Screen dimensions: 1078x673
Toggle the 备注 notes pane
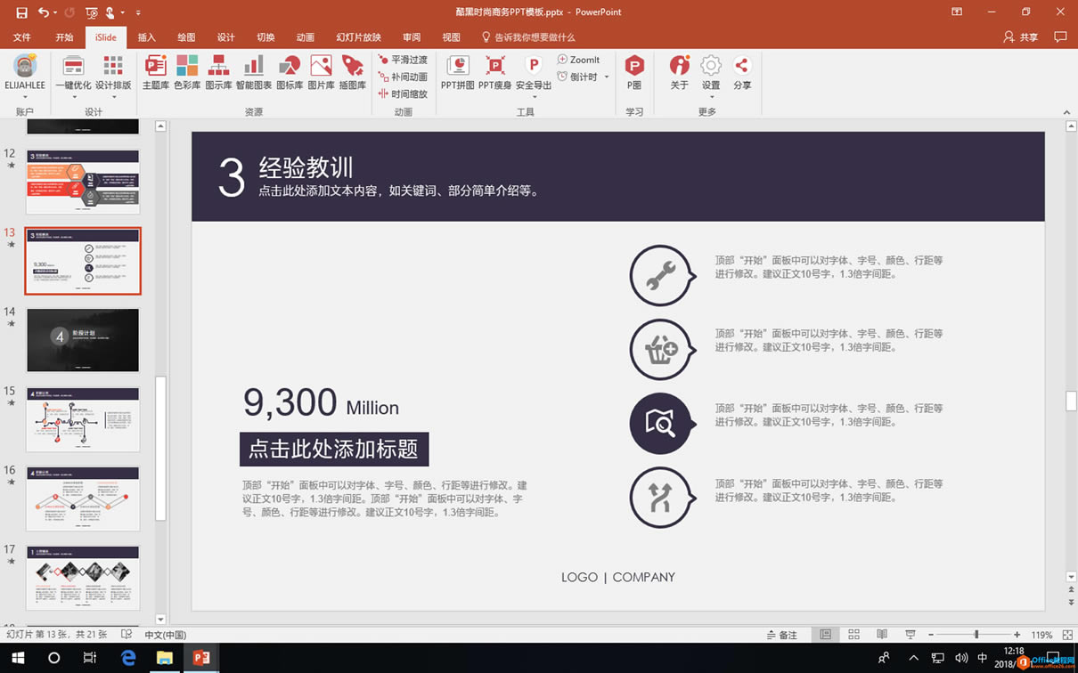[782, 634]
